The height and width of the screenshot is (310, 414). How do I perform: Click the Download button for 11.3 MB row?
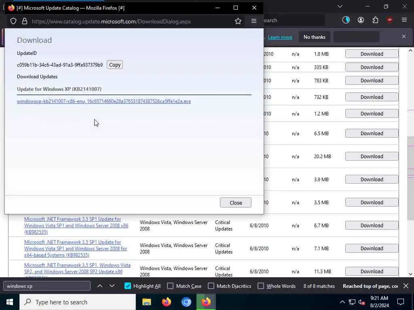372,272
